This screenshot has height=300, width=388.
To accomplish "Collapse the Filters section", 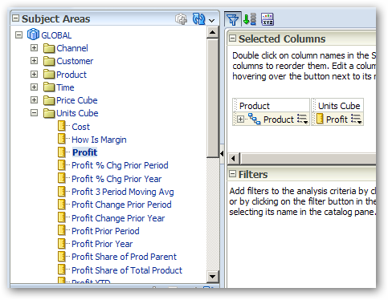I will pyautogui.click(x=233, y=174).
